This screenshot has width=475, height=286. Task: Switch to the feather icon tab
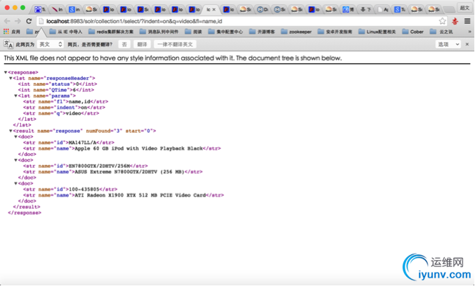[57, 10]
